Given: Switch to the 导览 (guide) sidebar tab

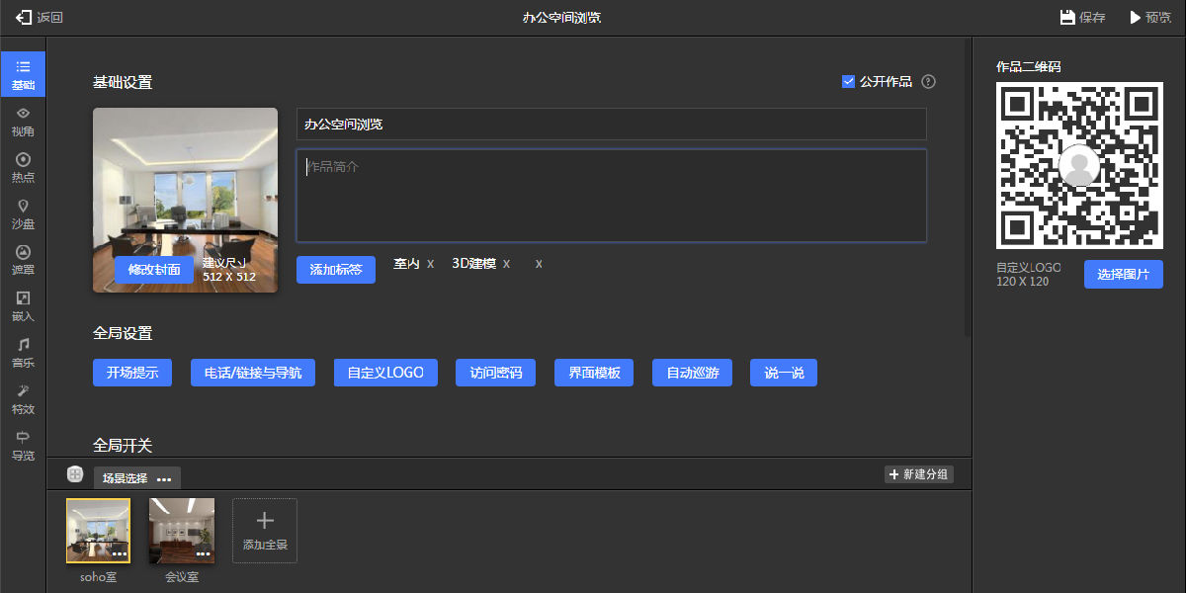Looking at the screenshot, I should coord(23,446).
